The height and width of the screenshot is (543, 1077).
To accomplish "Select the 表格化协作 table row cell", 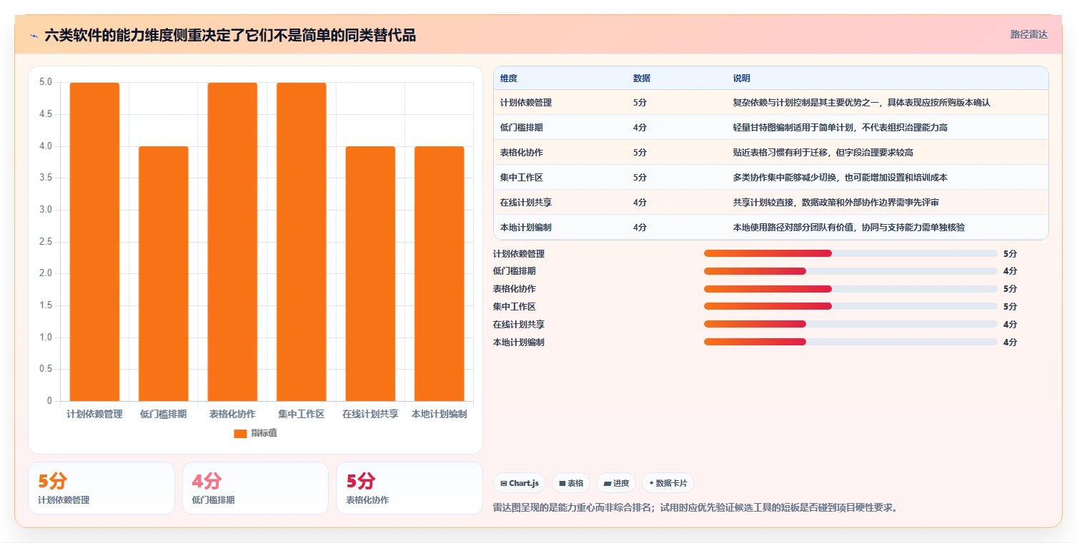I will (x=522, y=153).
